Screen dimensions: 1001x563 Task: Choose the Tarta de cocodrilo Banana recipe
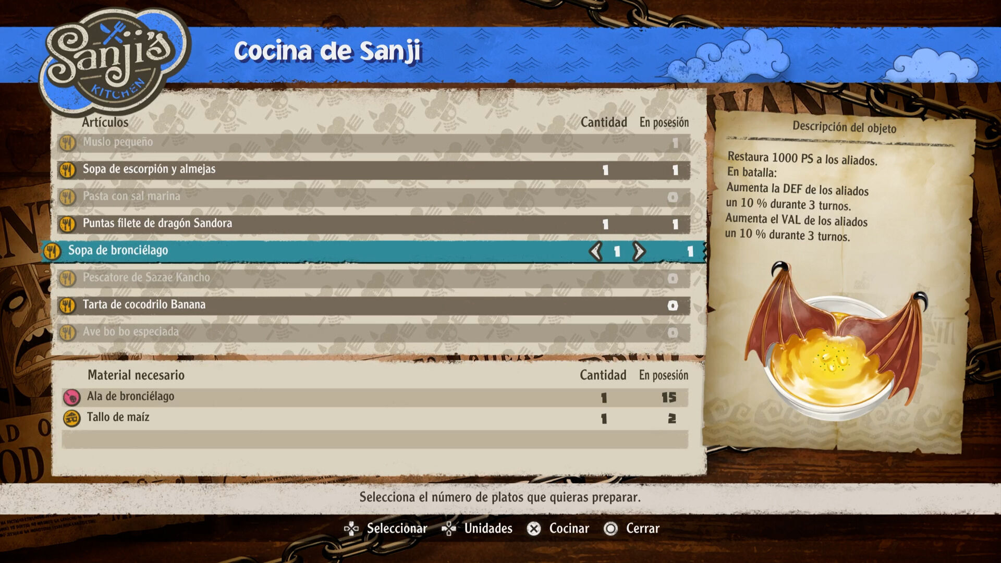point(373,305)
